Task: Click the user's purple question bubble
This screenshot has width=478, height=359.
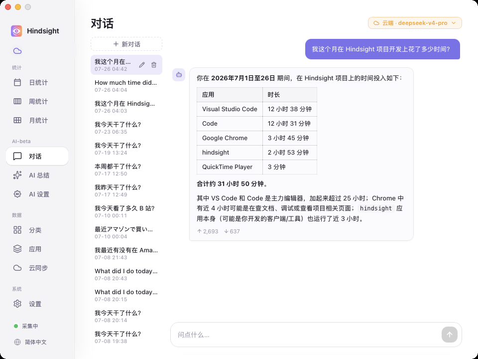Action: [382, 49]
